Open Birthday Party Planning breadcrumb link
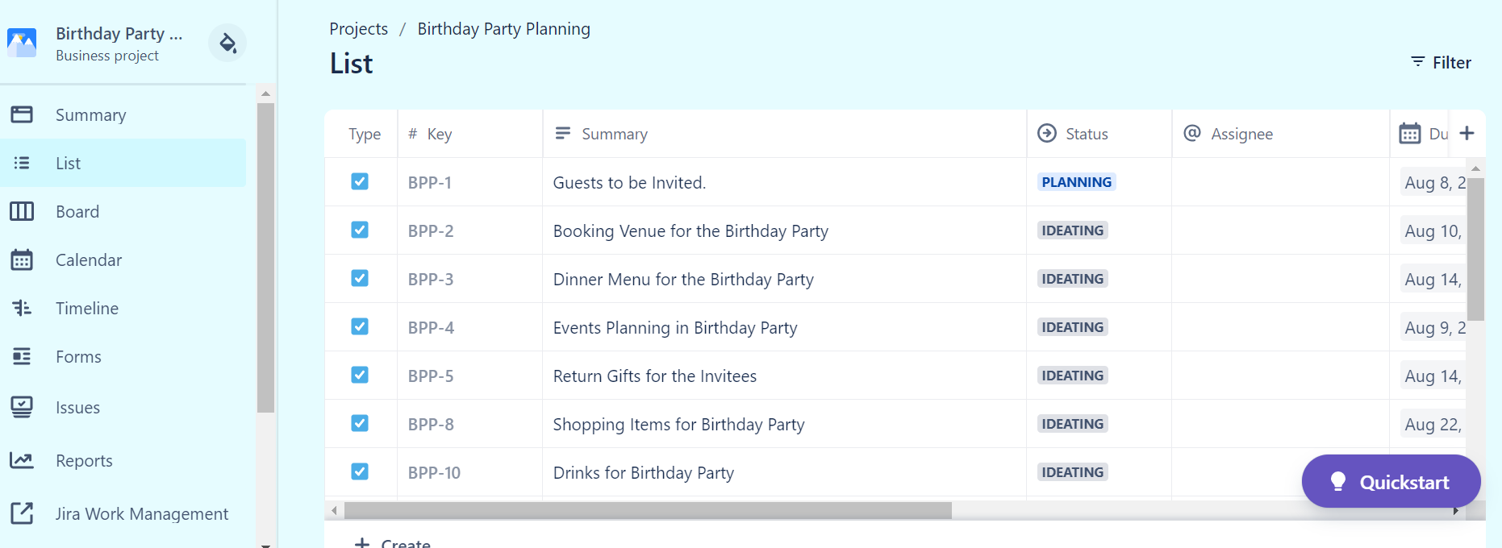The image size is (1502, 548). (x=503, y=29)
